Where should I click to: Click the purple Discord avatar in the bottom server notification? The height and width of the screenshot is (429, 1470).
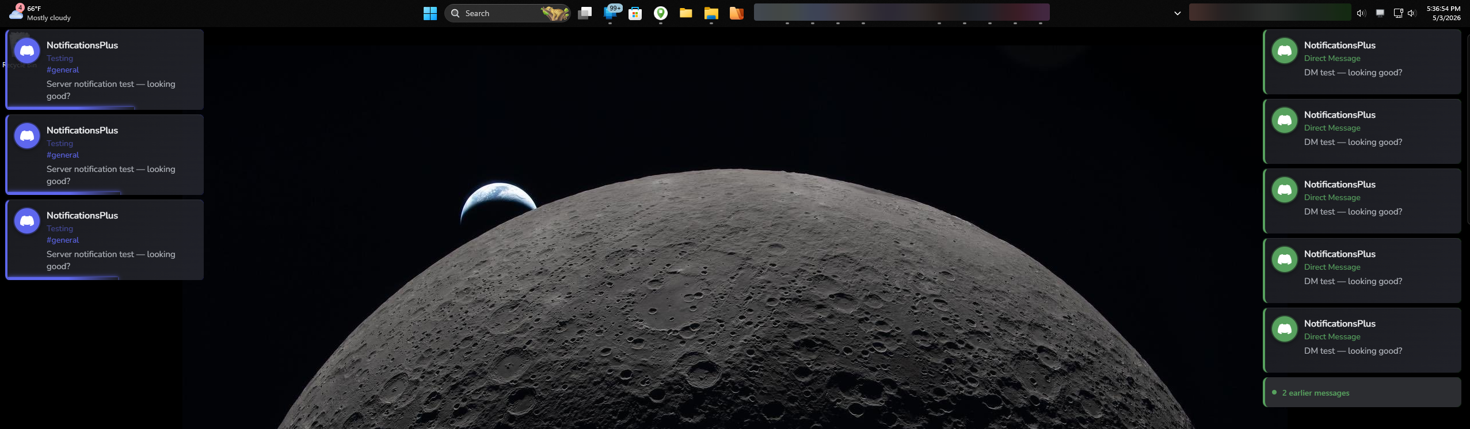pos(27,221)
